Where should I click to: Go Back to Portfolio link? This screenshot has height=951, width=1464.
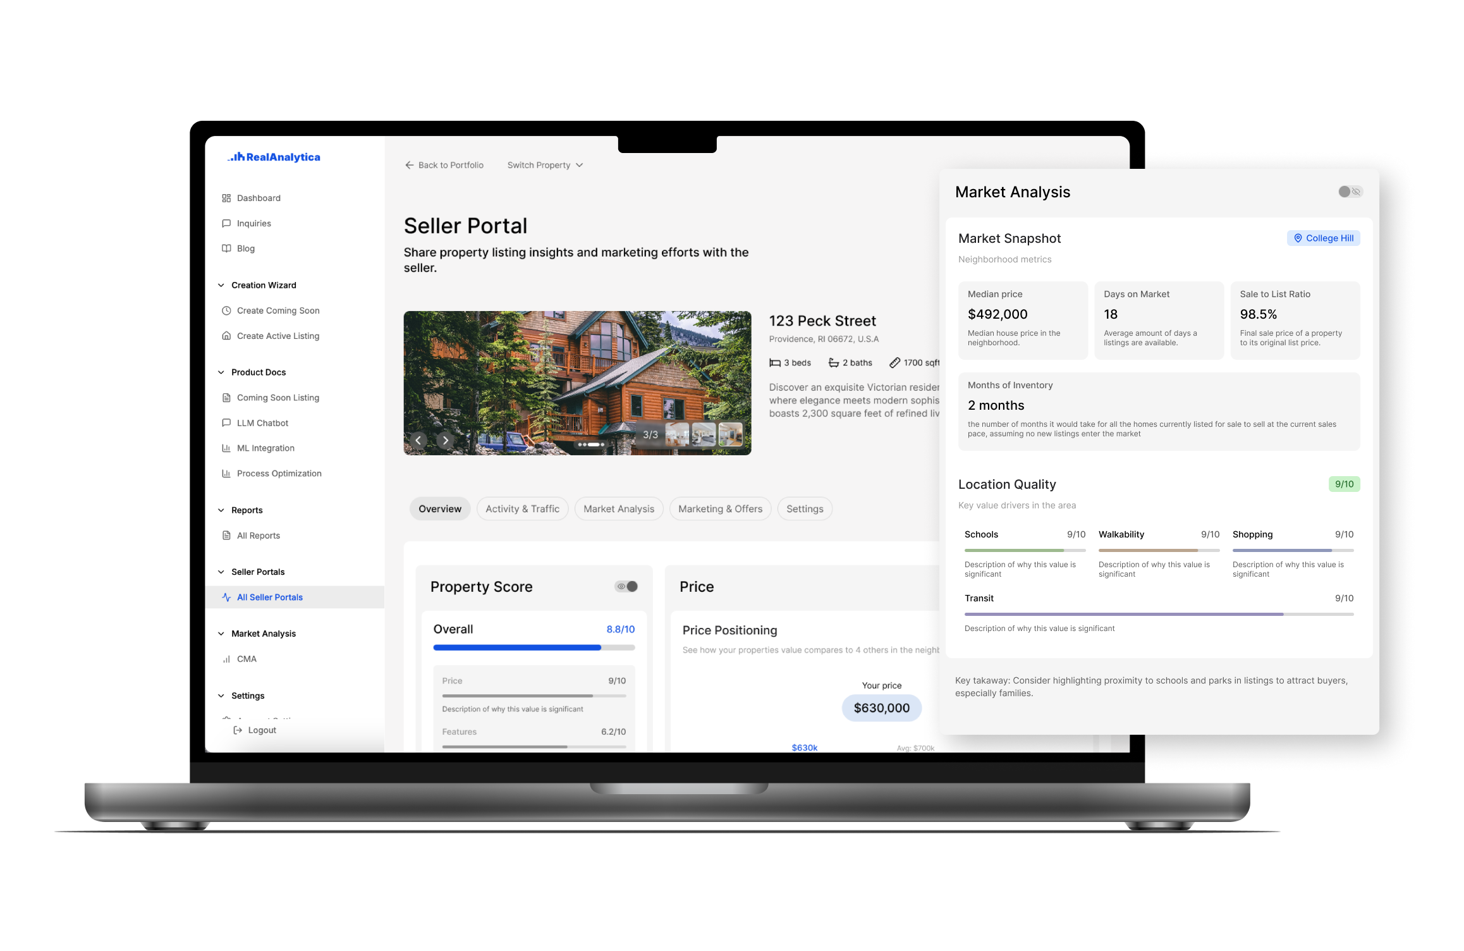tap(444, 165)
